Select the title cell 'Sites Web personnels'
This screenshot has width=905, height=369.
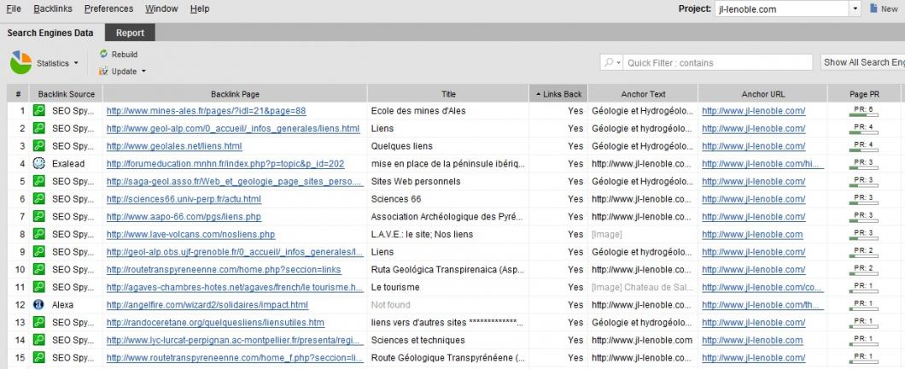click(x=416, y=181)
